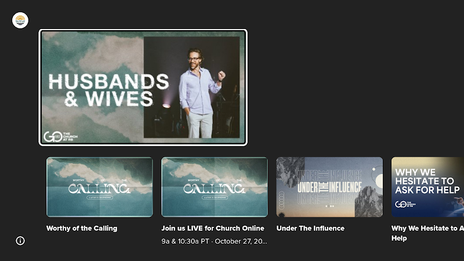Click CALLING lettering on first series card
The width and height of the screenshot is (464, 261).
(x=99, y=188)
